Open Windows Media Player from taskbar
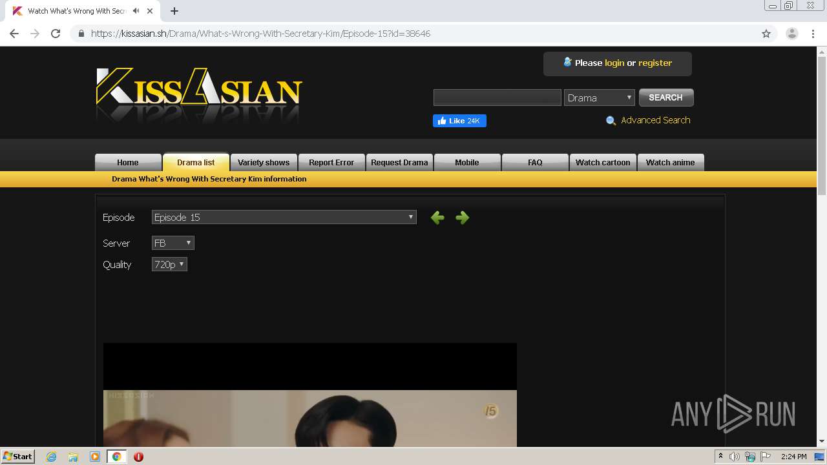Image resolution: width=827 pixels, height=465 pixels. point(95,457)
